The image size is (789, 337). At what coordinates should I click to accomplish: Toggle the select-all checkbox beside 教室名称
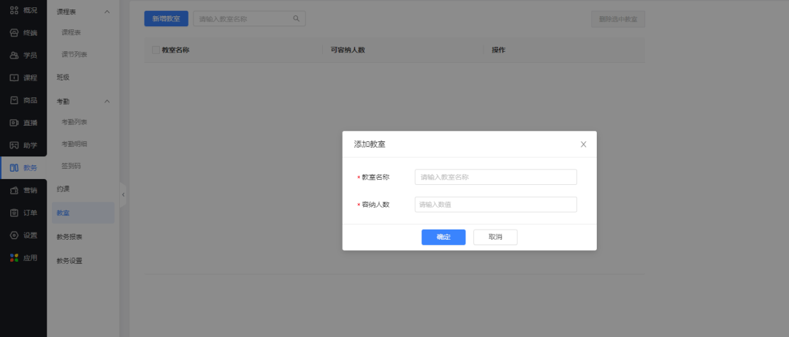tap(156, 50)
